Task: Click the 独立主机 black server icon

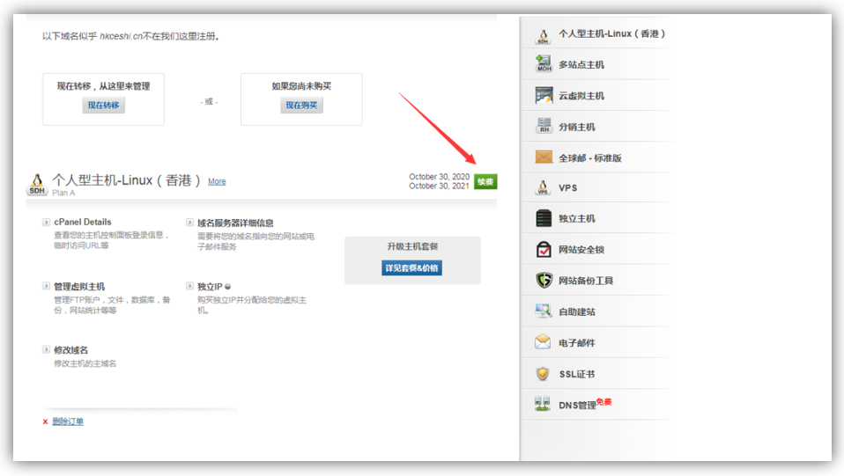Action: [544, 218]
